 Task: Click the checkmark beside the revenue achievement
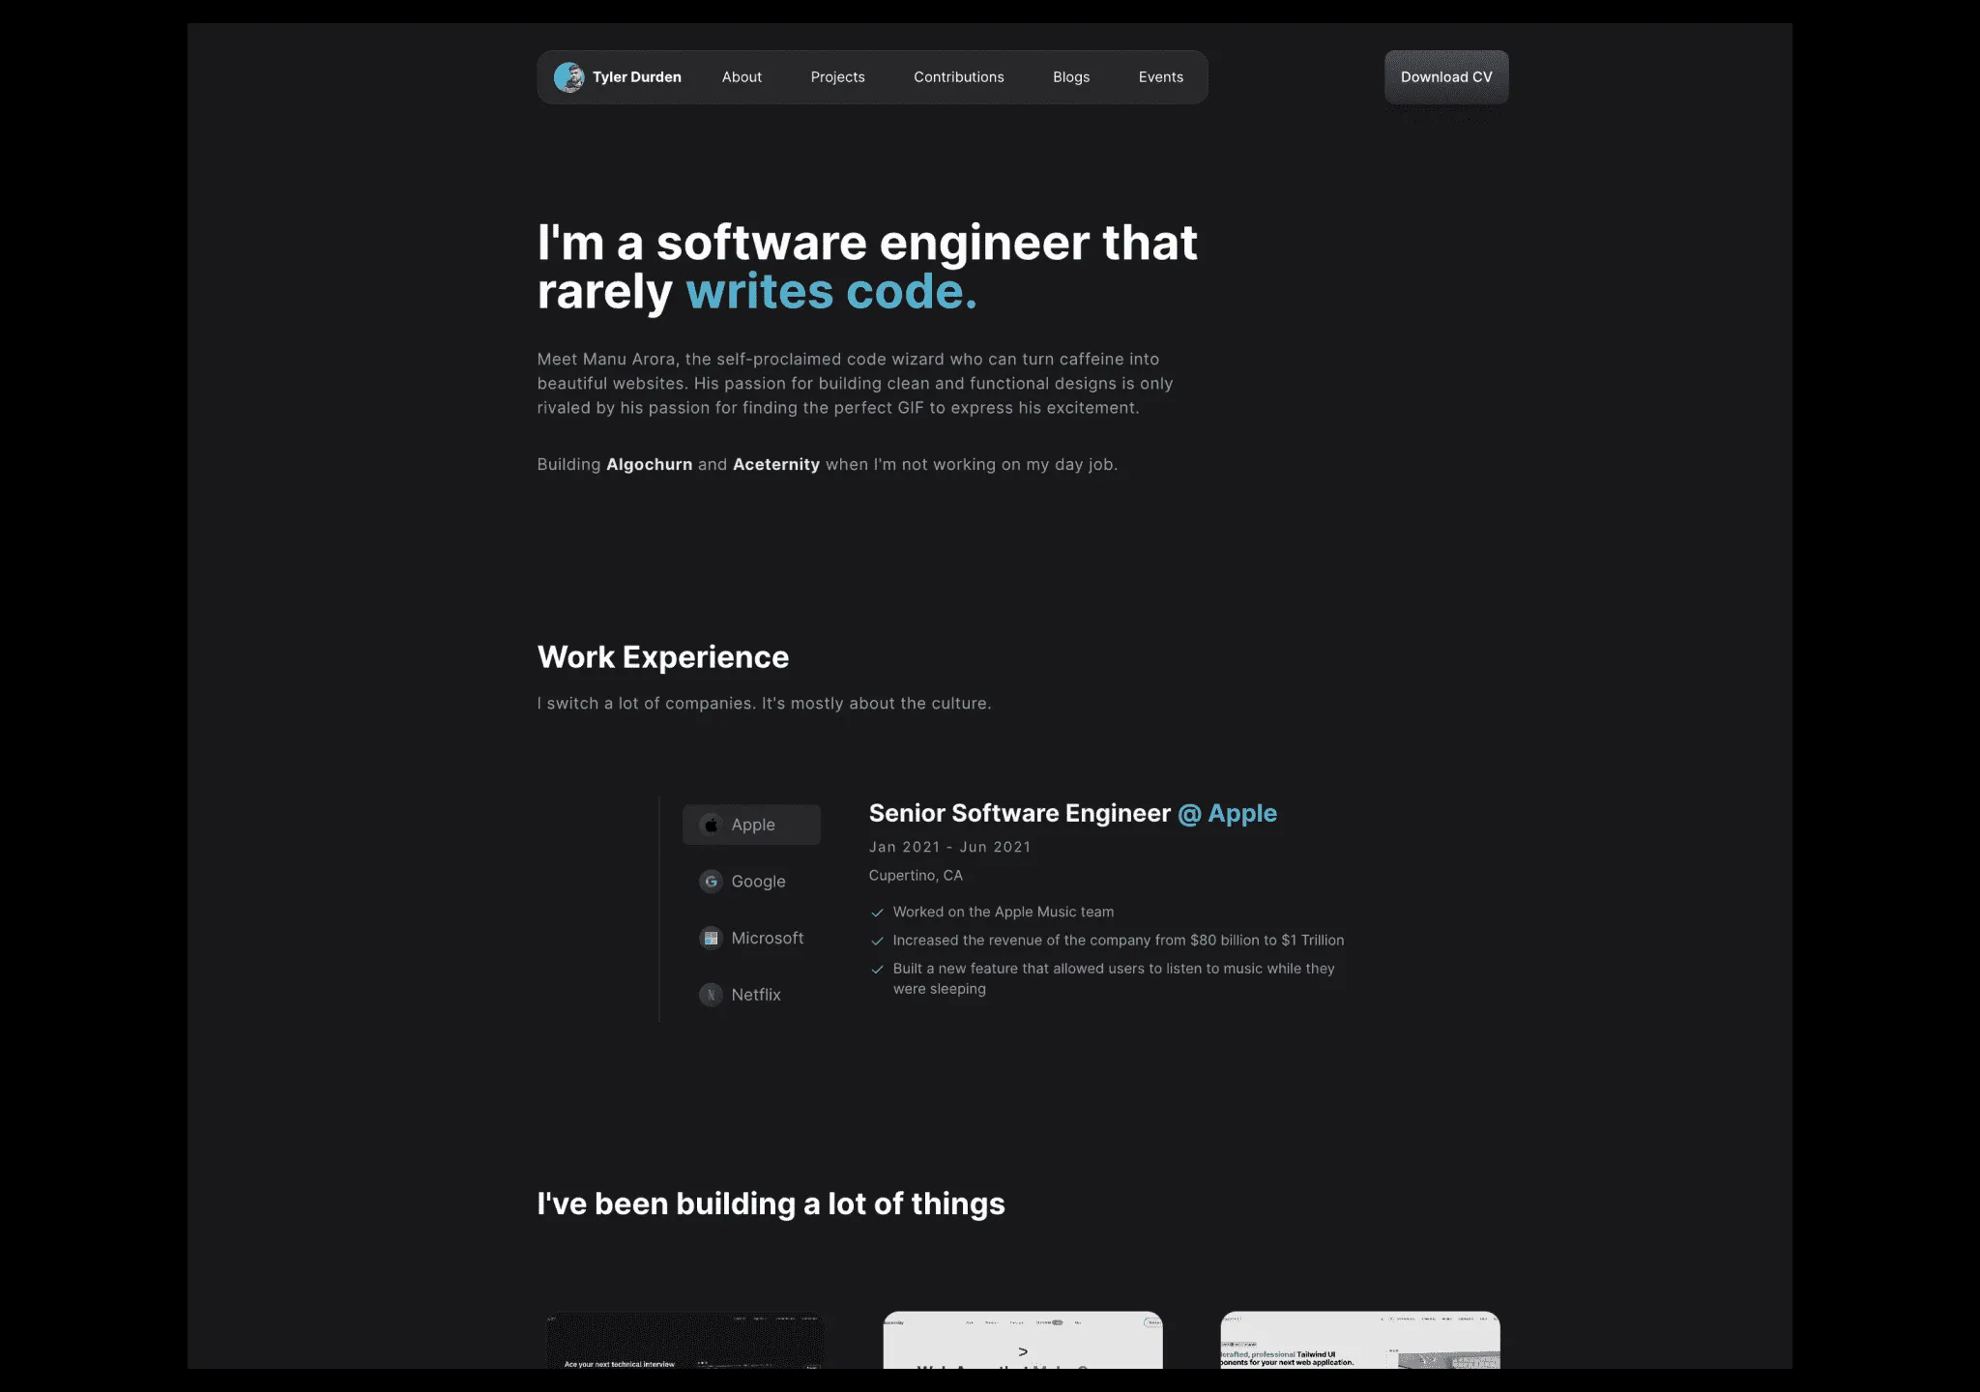[x=878, y=940]
